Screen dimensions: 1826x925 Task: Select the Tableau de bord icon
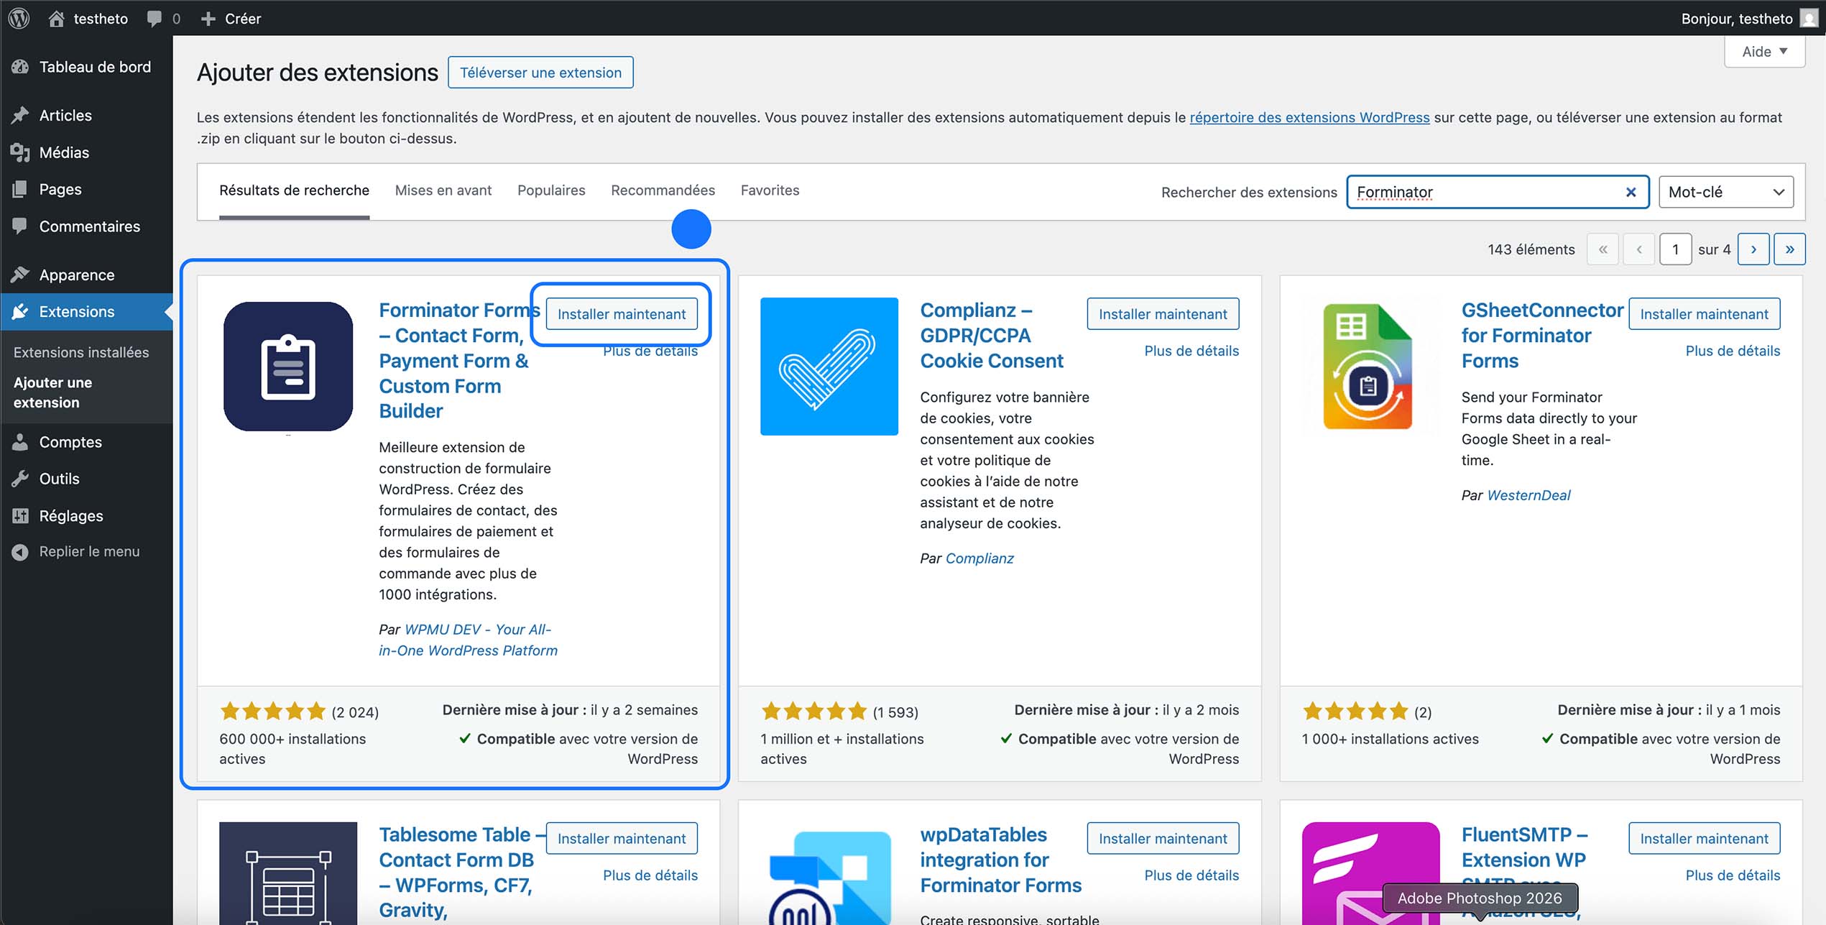[21, 66]
